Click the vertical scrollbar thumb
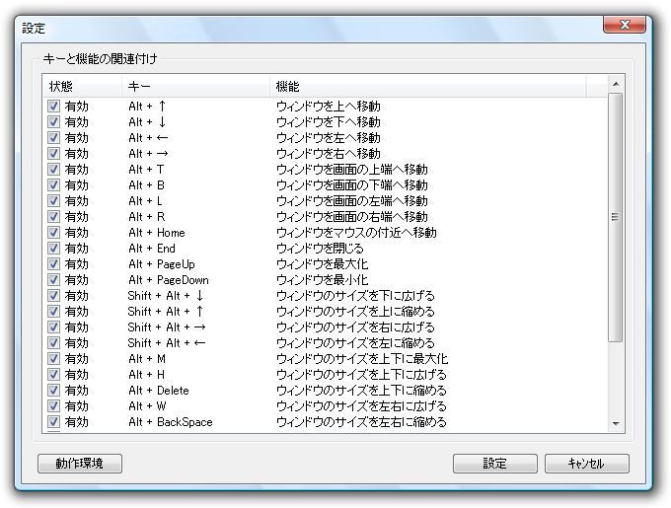The image size is (671, 508). click(x=616, y=217)
